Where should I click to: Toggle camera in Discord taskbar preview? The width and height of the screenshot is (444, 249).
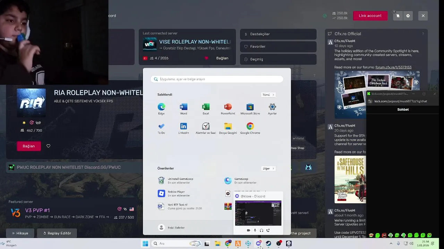point(248,230)
